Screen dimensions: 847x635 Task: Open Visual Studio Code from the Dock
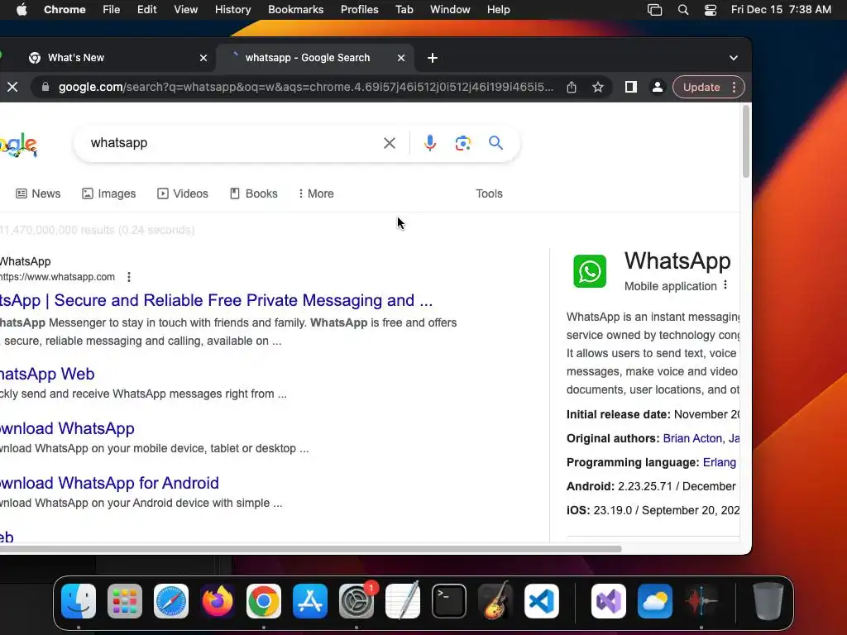tap(541, 601)
